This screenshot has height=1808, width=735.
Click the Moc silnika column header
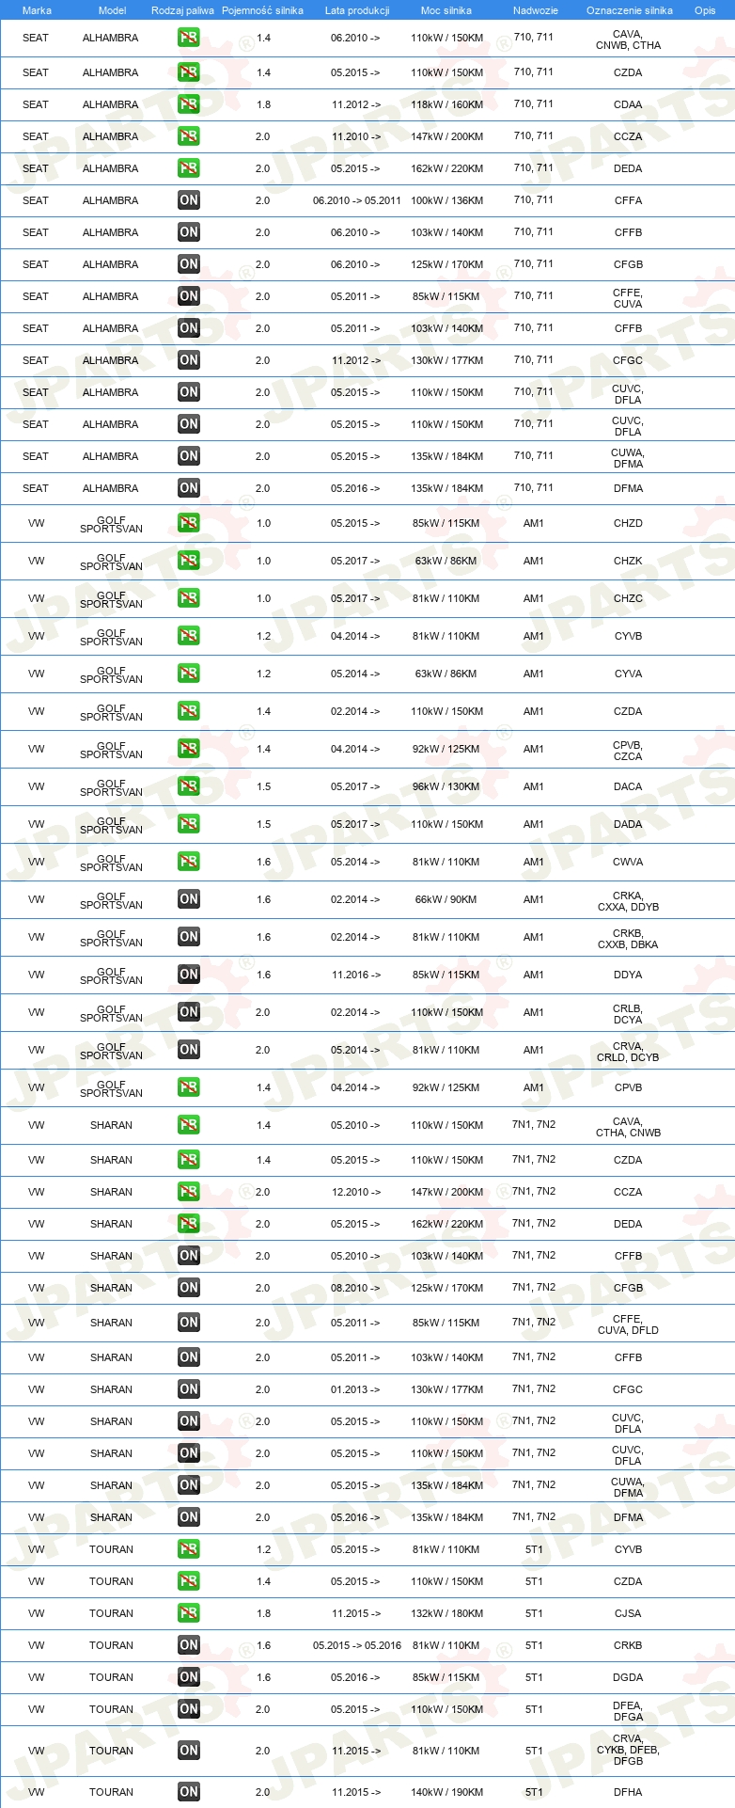click(446, 10)
